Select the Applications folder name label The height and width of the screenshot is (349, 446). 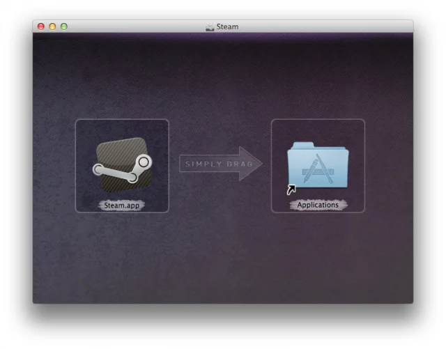point(318,205)
